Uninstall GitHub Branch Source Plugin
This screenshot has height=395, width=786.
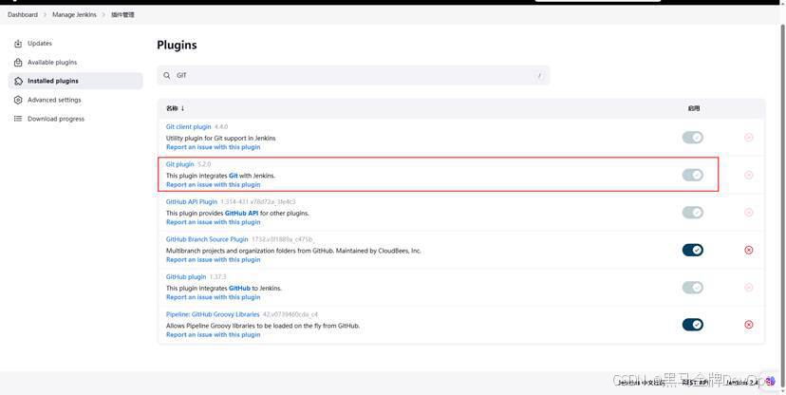click(x=748, y=250)
